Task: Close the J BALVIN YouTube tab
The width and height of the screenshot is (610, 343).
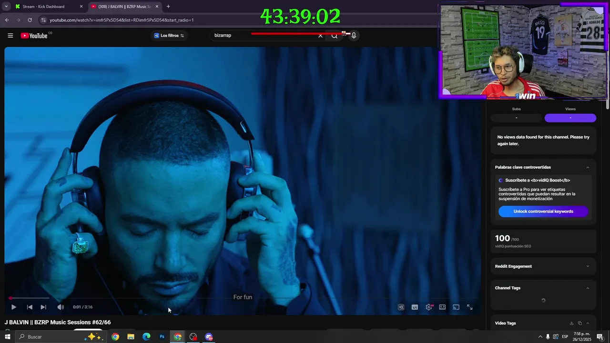Action: click(x=157, y=7)
